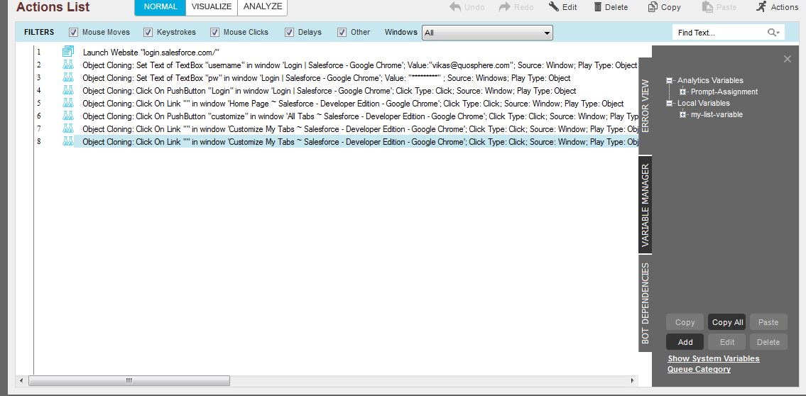Open the Windows dropdown set to All
The width and height of the screenshot is (806, 396).
[487, 33]
